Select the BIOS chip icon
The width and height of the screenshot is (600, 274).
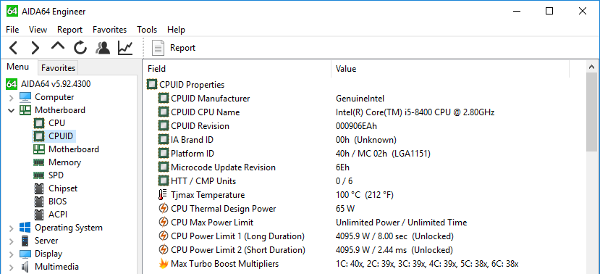coord(38,202)
